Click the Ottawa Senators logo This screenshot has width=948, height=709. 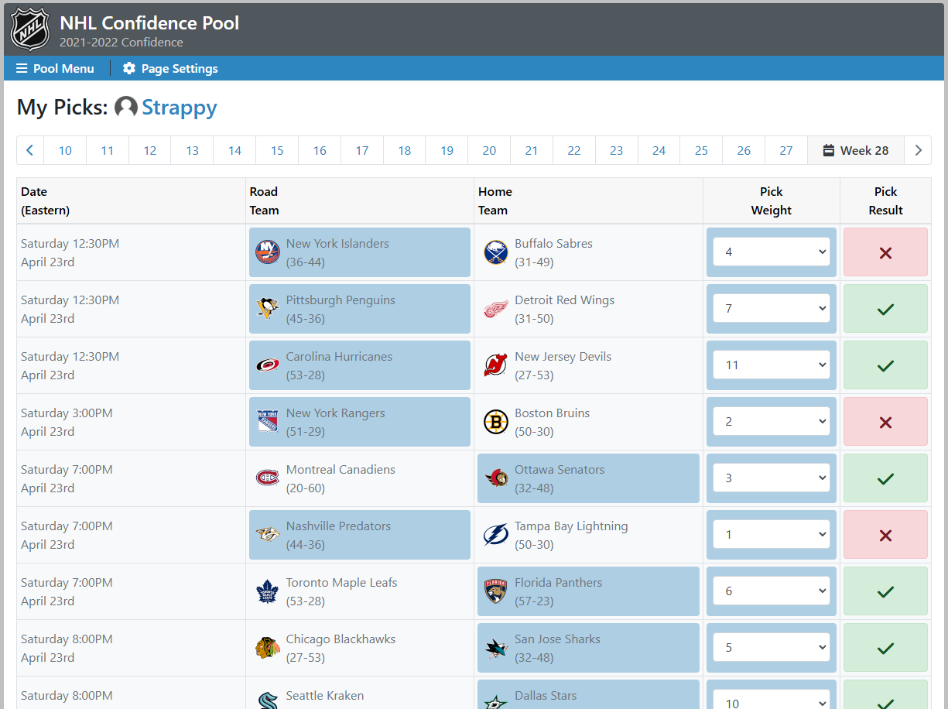pos(496,478)
